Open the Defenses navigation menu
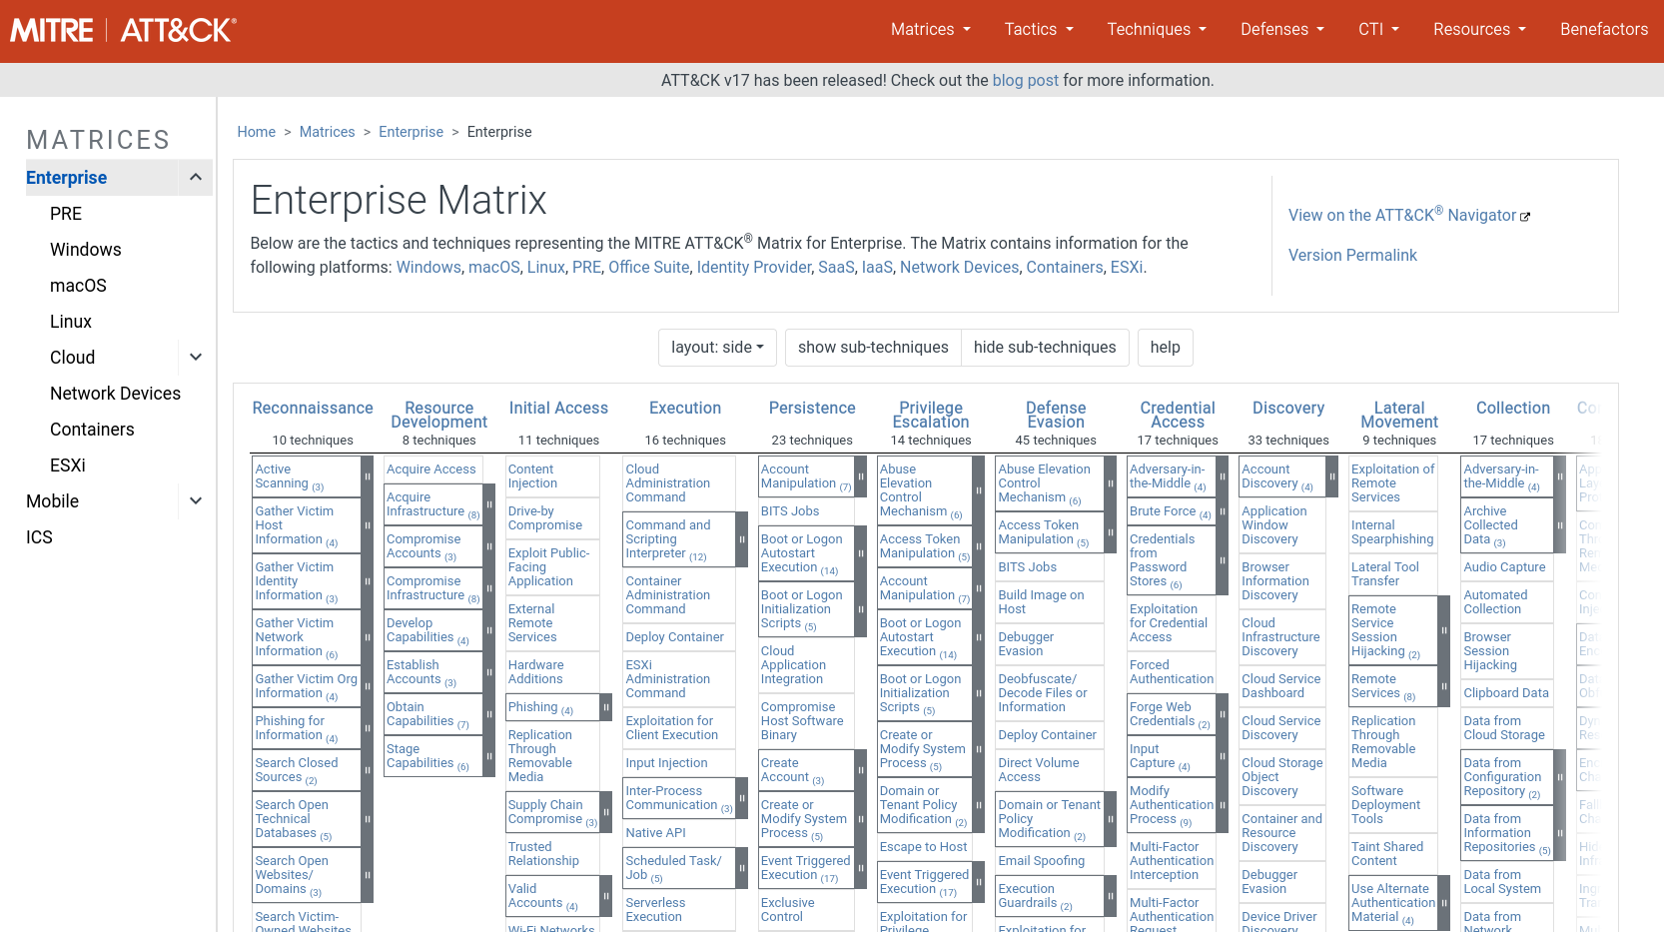Image resolution: width=1664 pixels, height=932 pixels. (1282, 30)
